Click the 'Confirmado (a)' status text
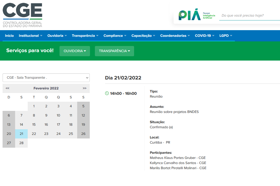 pyautogui.click(x=161, y=127)
